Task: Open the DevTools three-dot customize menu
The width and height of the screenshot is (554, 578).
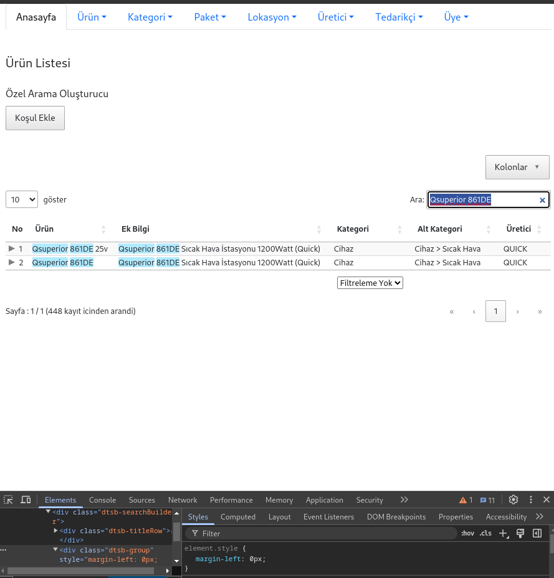Action: tap(531, 500)
